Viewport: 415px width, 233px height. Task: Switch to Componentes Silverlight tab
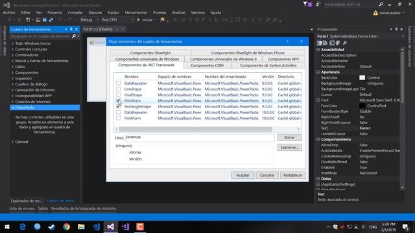[x=150, y=52]
